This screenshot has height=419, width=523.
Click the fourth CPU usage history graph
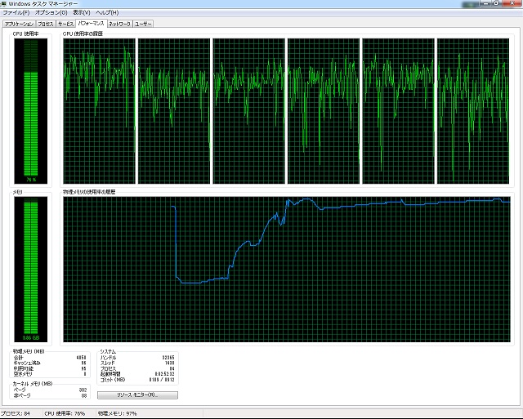(324, 111)
